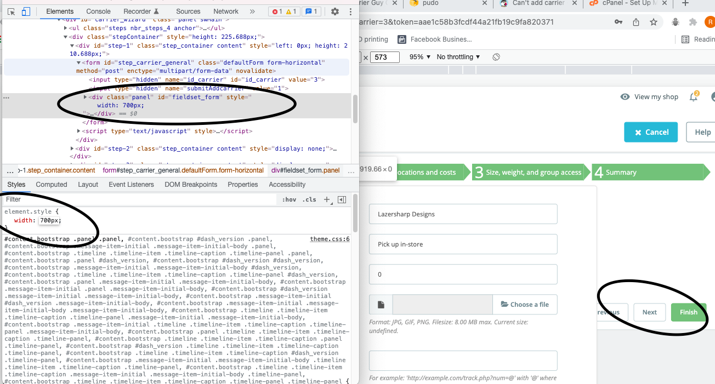Viewport: 715px width, 384px height.
Task: Open the saved password key icon
Action: click(618, 22)
